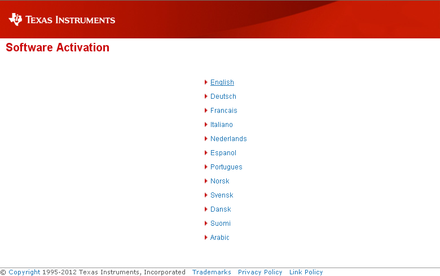
Task: Select Norsk from the language list
Action: 219,181
